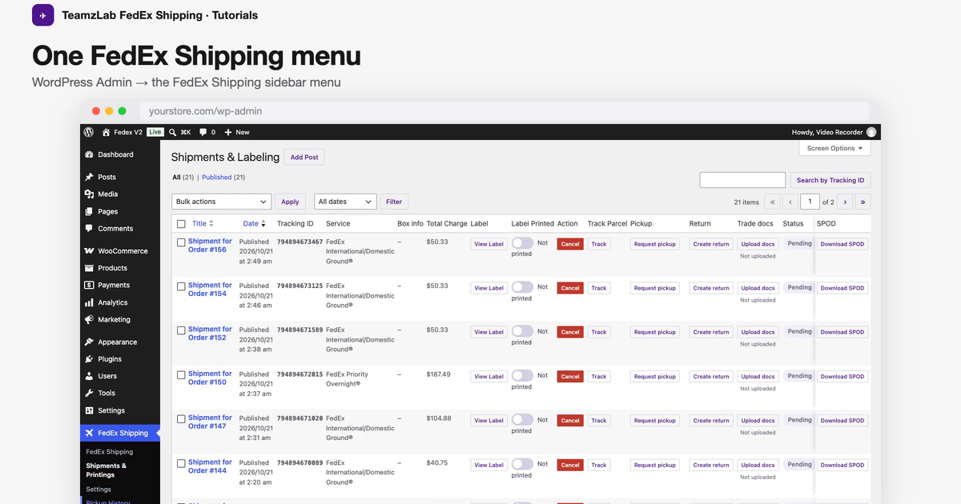Toggle Label Printed for tracking 794894672015
This screenshot has height=504, width=961.
pyautogui.click(x=522, y=375)
